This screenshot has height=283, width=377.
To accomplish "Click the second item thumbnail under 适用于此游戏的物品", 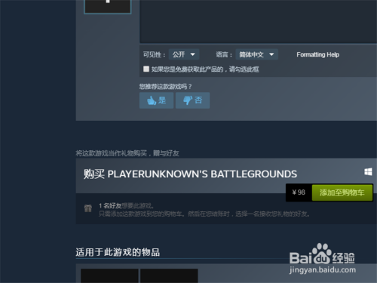I will pos(169,275).
